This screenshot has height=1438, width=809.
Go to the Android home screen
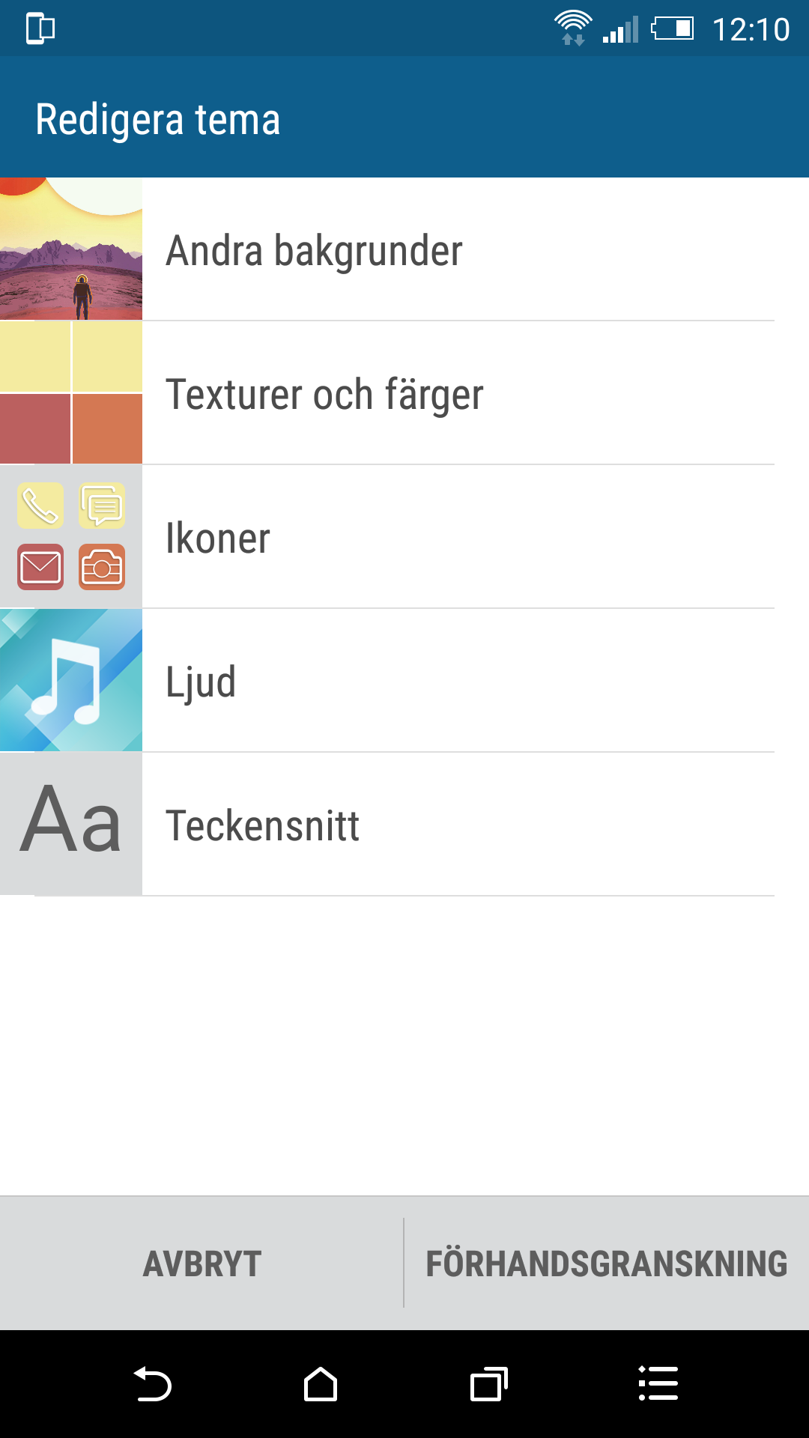(321, 1384)
